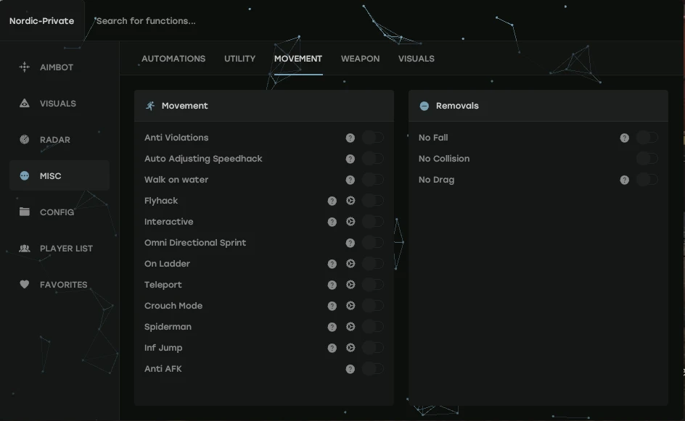Open Crouch Mode settings gear
The width and height of the screenshot is (685, 421).
(350, 305)
